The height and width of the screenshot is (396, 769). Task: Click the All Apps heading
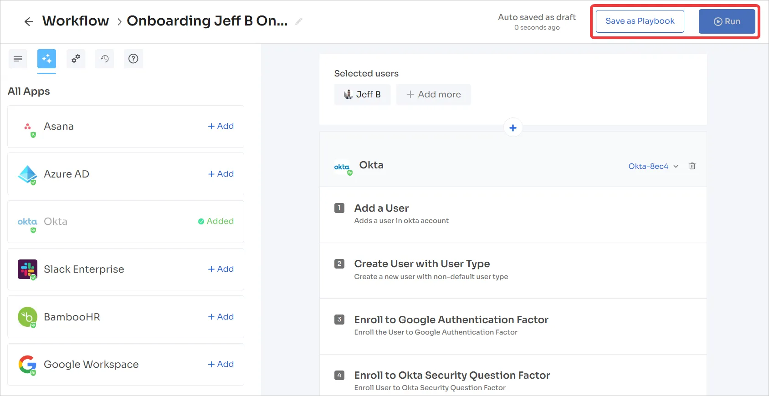pos(29,91)
